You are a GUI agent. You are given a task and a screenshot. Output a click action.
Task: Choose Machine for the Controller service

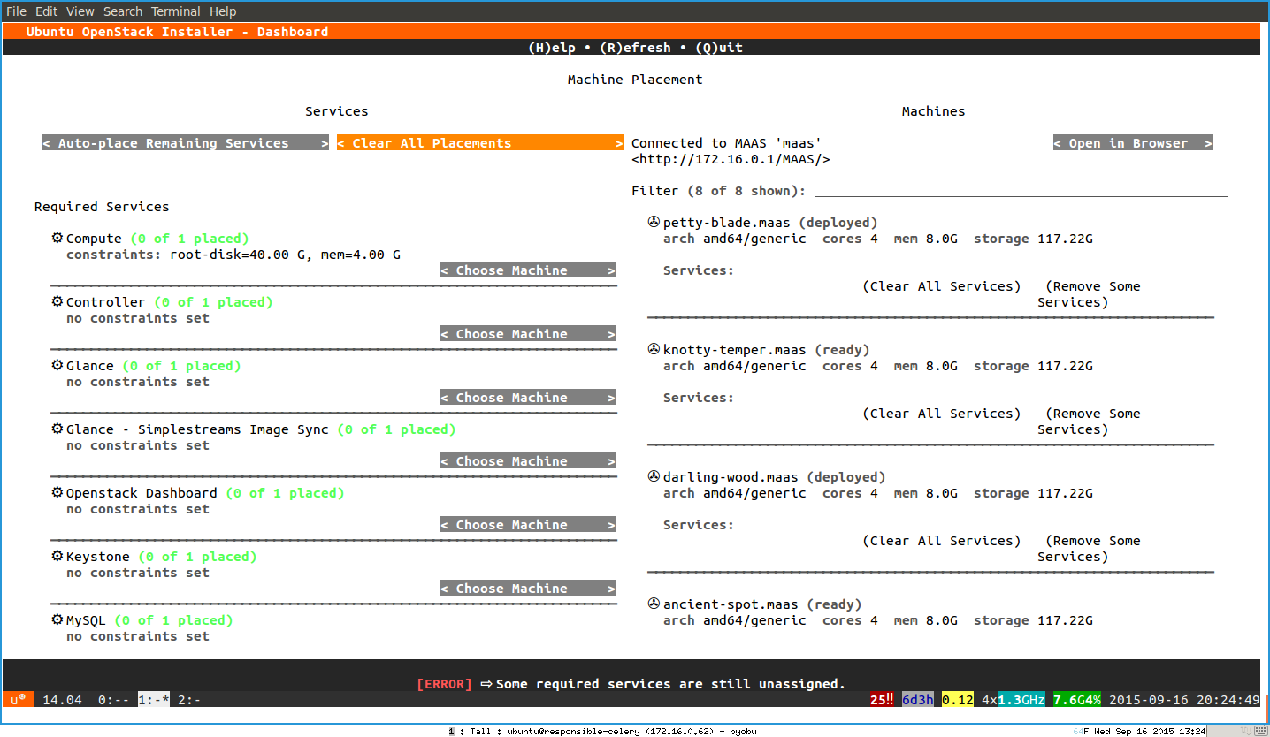click(x=528, y=334)
